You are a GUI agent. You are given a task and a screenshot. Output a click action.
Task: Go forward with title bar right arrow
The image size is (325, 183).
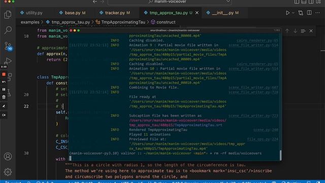pyautogui.click(x=102, y=2)
